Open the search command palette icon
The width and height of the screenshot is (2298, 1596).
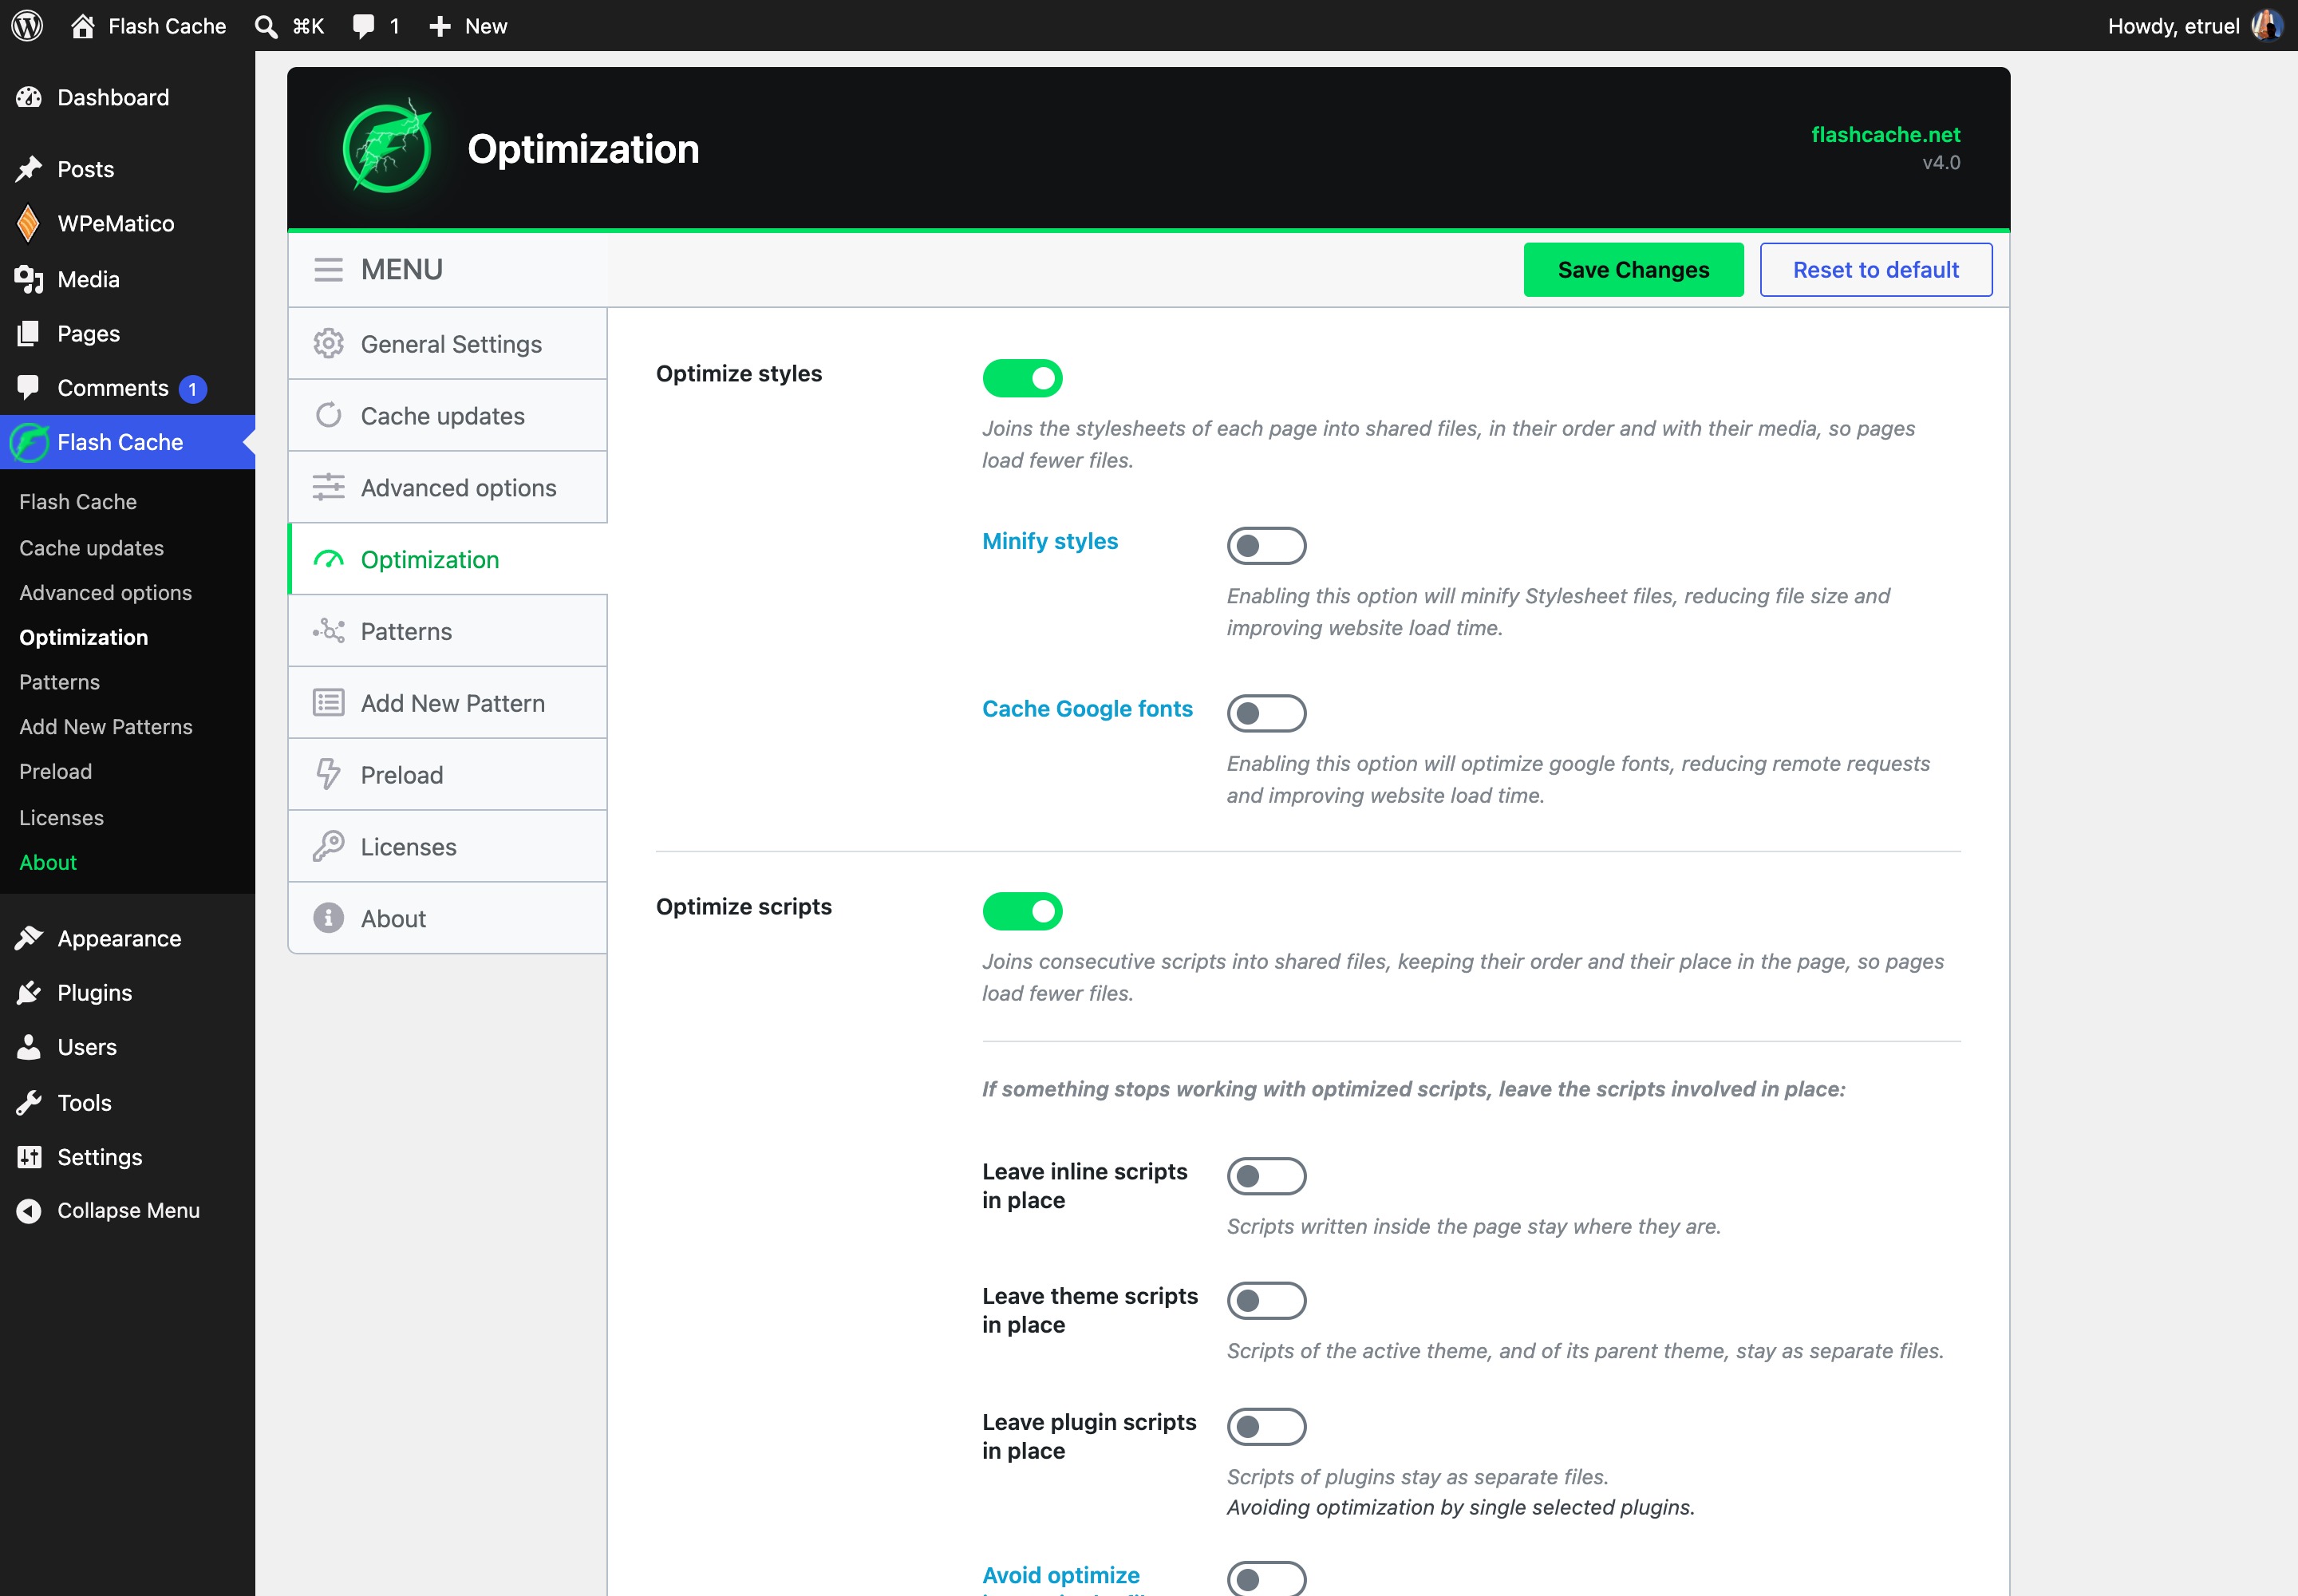[266, 26]
